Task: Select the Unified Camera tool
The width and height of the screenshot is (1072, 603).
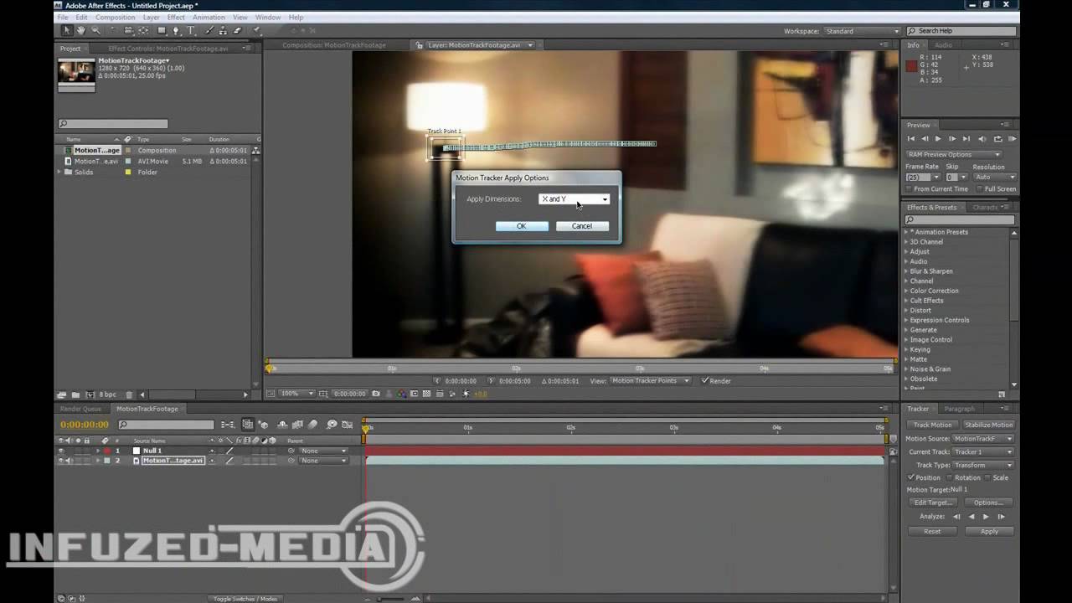Action: point(128,30)
